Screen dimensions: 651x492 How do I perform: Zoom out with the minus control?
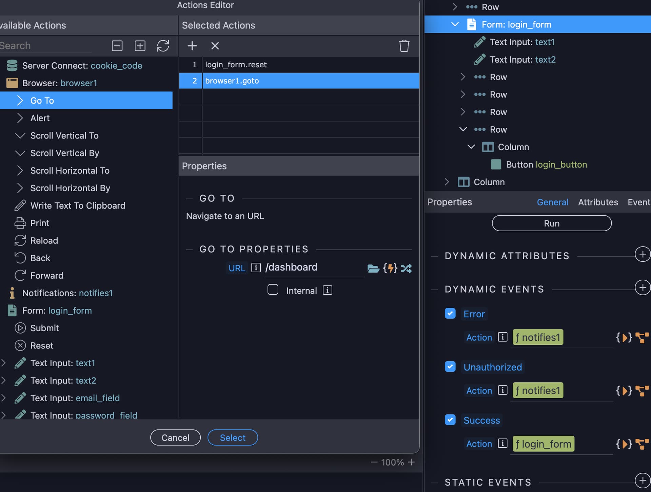click(x=374, y=462)
